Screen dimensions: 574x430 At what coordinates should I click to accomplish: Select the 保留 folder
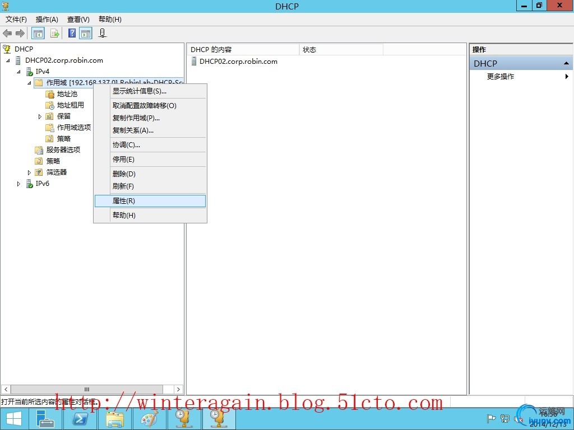(x=64, y=116)
